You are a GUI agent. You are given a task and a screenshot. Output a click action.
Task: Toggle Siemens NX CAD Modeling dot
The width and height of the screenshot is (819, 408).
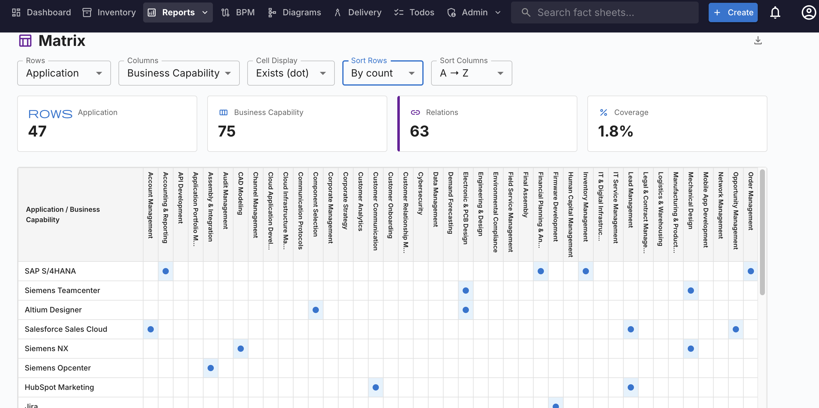coord(240,349)
